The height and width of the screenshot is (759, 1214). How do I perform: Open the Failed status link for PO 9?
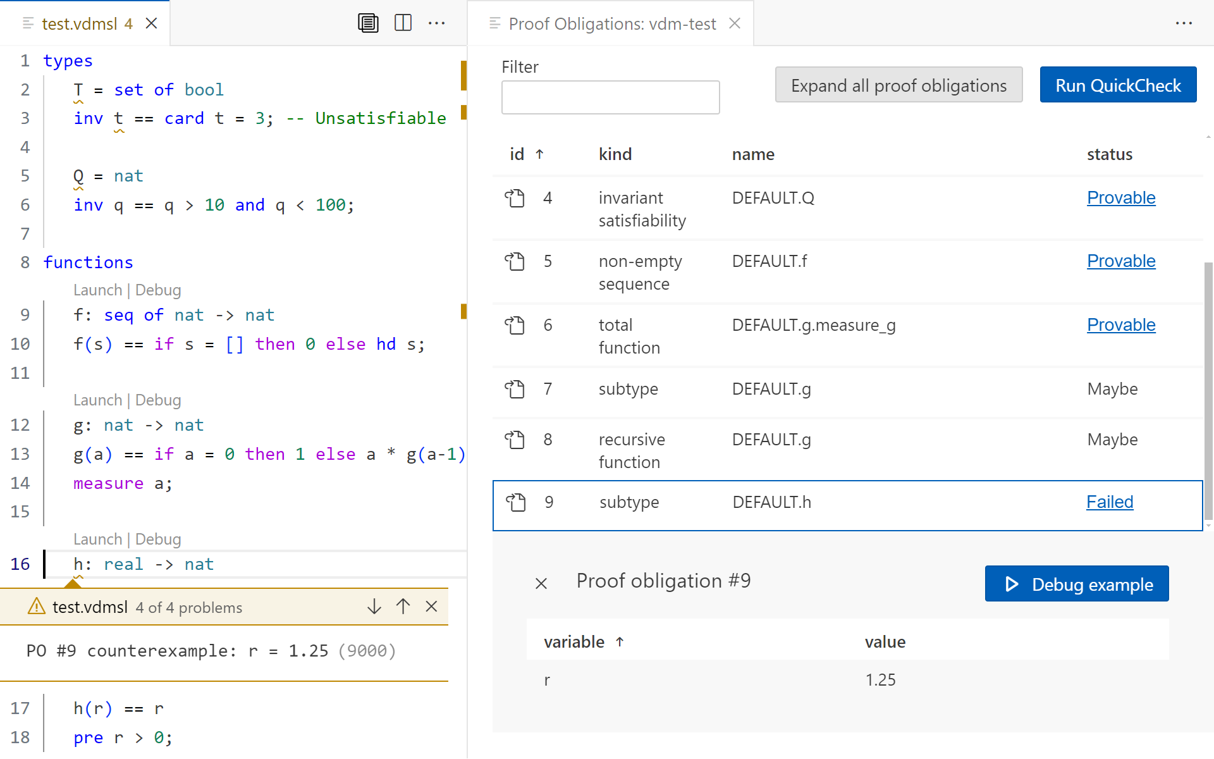point(1109,502)
